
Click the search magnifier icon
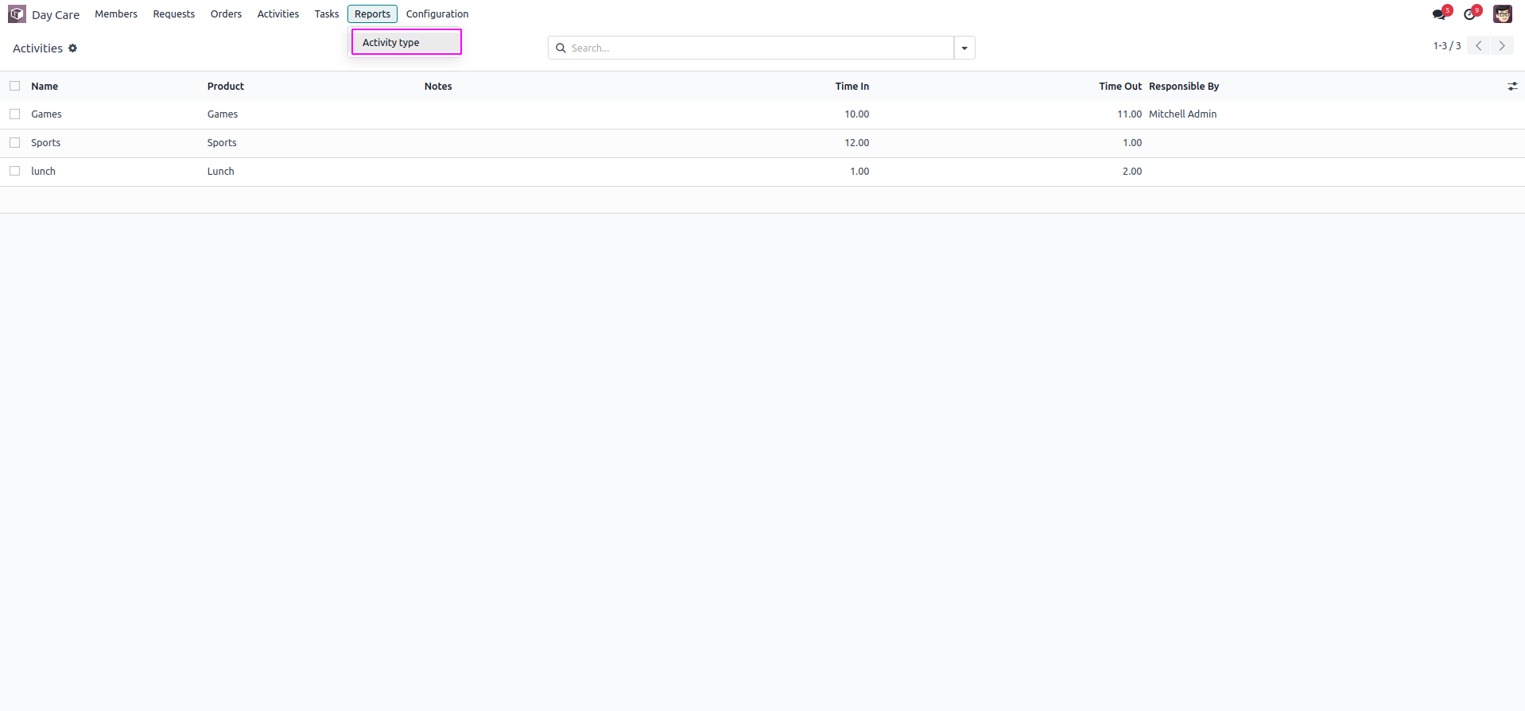[x=561, y=48]
